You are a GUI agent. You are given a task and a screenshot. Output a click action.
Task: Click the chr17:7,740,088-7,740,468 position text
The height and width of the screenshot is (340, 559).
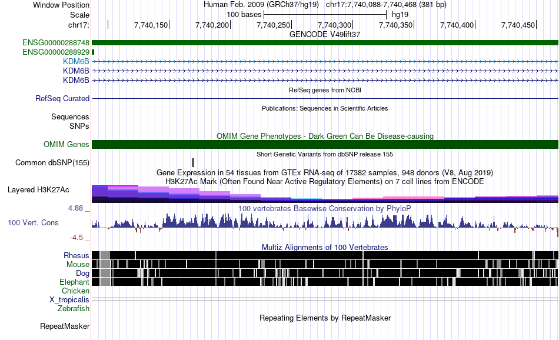pos(386,5)
